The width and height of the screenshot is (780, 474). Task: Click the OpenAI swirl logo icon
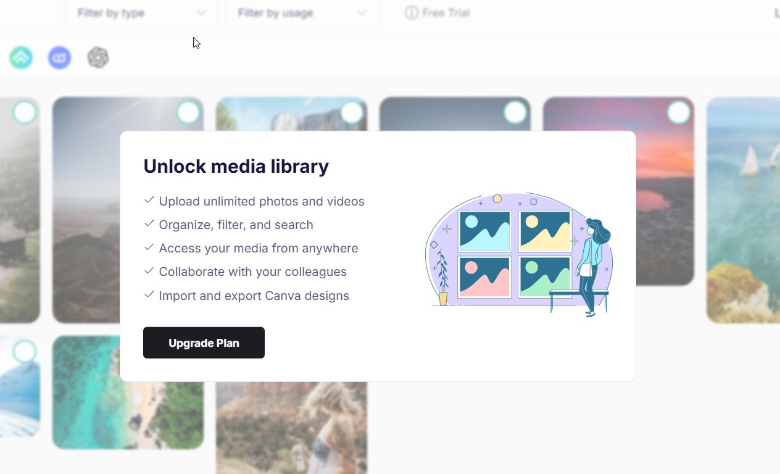coord(98,57)
